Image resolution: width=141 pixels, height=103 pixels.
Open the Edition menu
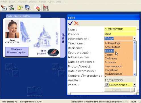tap(12, 2)
